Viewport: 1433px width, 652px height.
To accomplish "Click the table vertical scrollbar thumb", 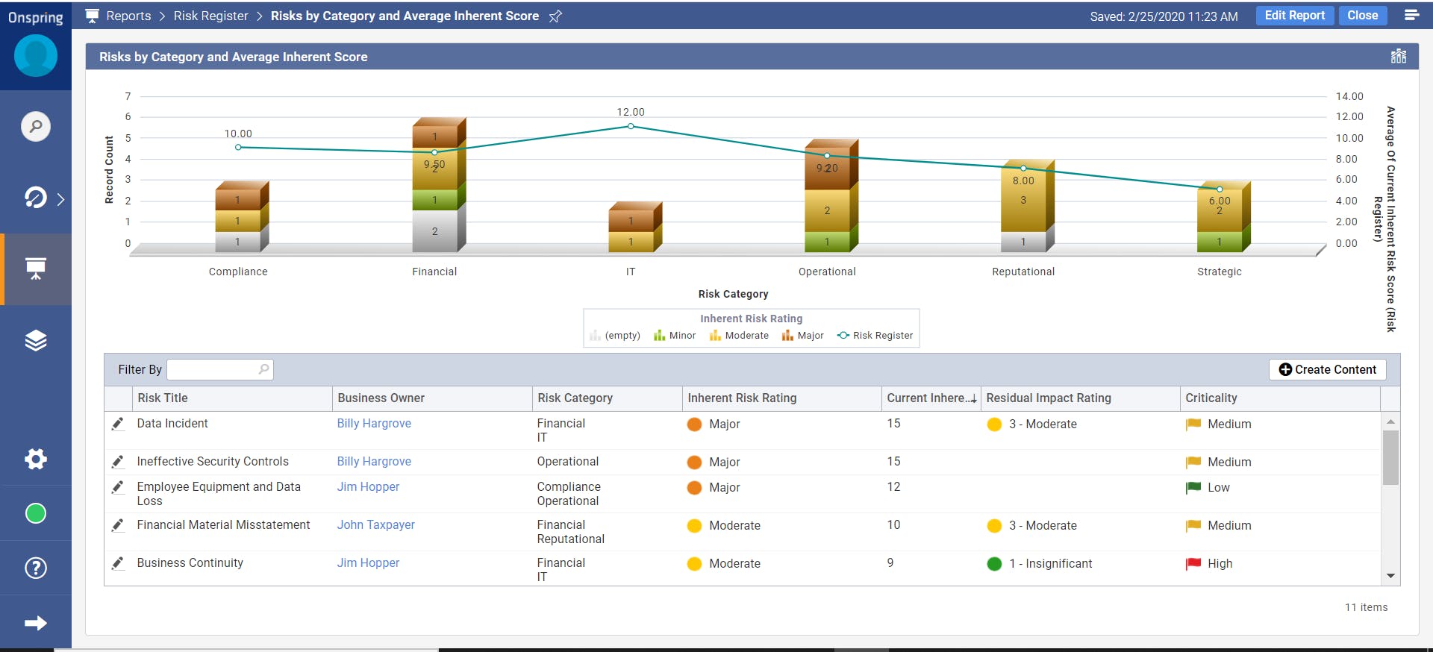I will coord(1390,457).
